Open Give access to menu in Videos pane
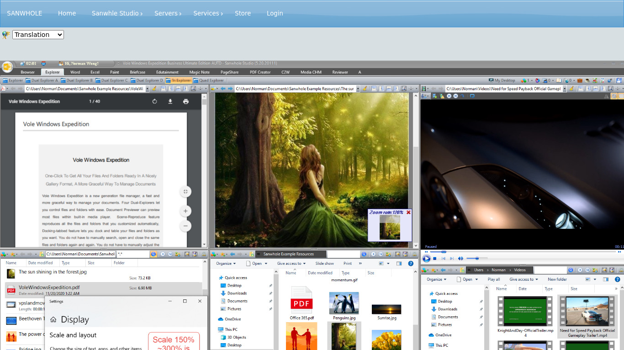The width and height of the screenshot is (624, 350). (x=524, y=279)
